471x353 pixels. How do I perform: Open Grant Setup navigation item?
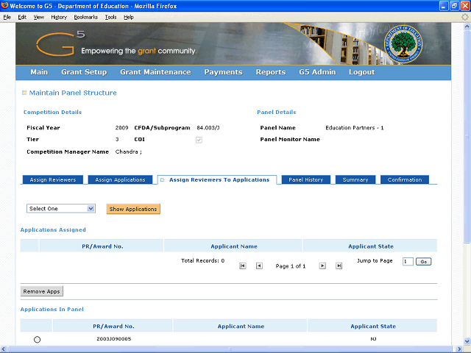coord(84,72)
